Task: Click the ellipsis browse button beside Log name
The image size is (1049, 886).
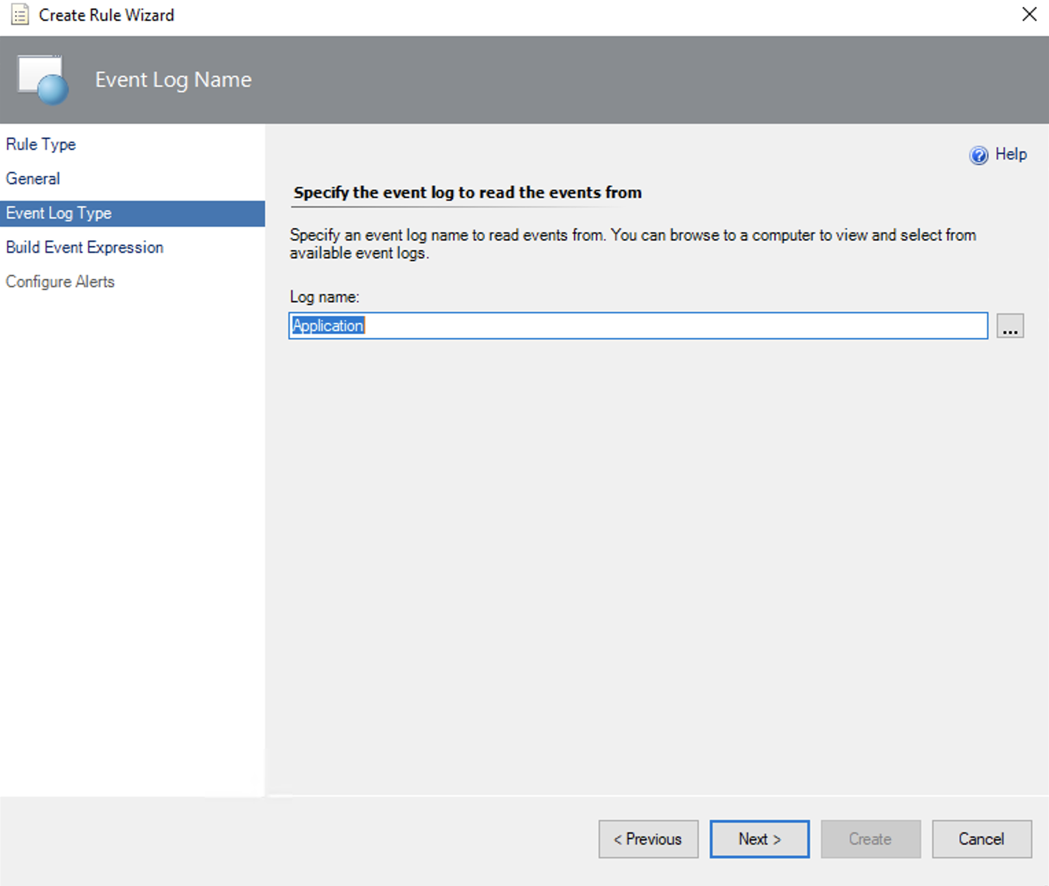Action: [x=1010, y=326]
